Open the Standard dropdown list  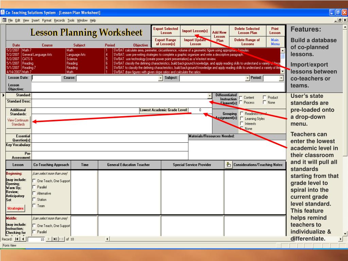point(209,95)
